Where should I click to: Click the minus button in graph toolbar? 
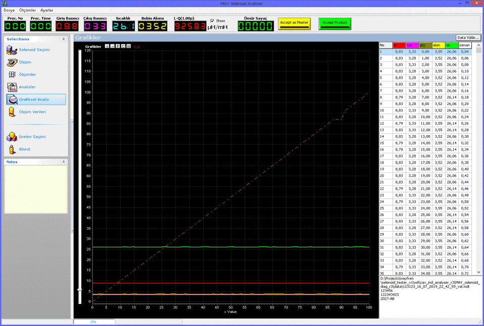[x=112, y=46]
